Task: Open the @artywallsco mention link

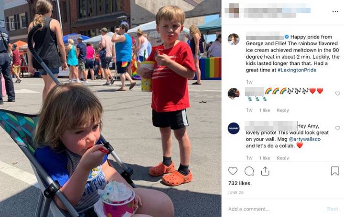Action: [x=305, y=139]
